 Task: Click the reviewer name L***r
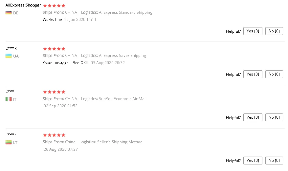[11, 134]
